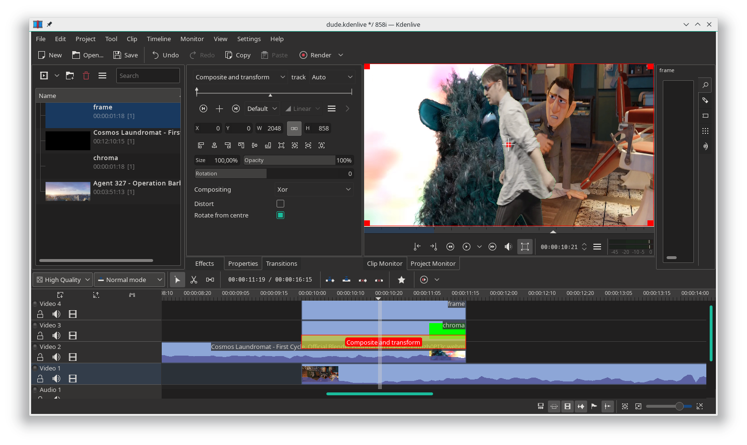Toggle timeline snapping in status bar
The image size is (747, 445).
[607, 406]
